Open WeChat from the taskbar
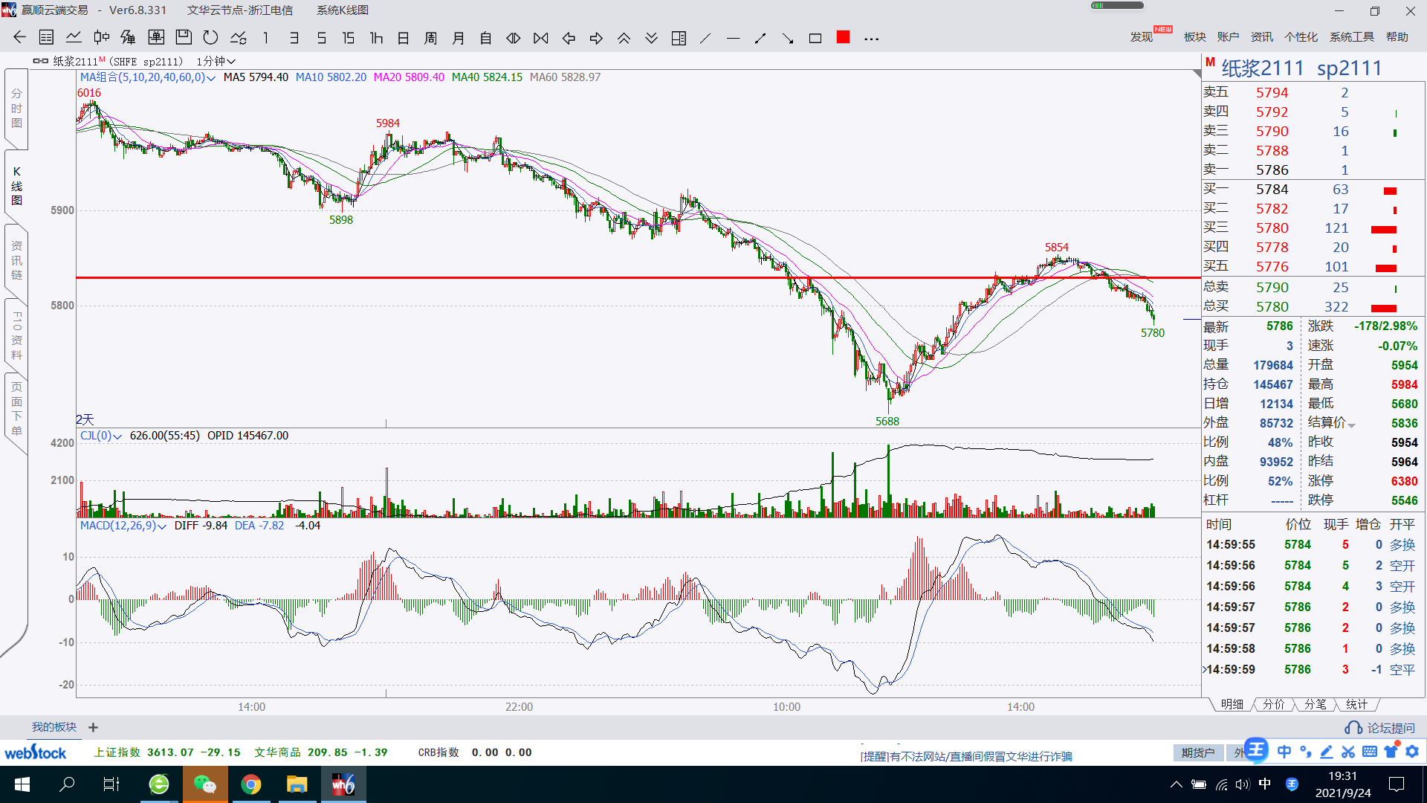 (x=204, y=784)
